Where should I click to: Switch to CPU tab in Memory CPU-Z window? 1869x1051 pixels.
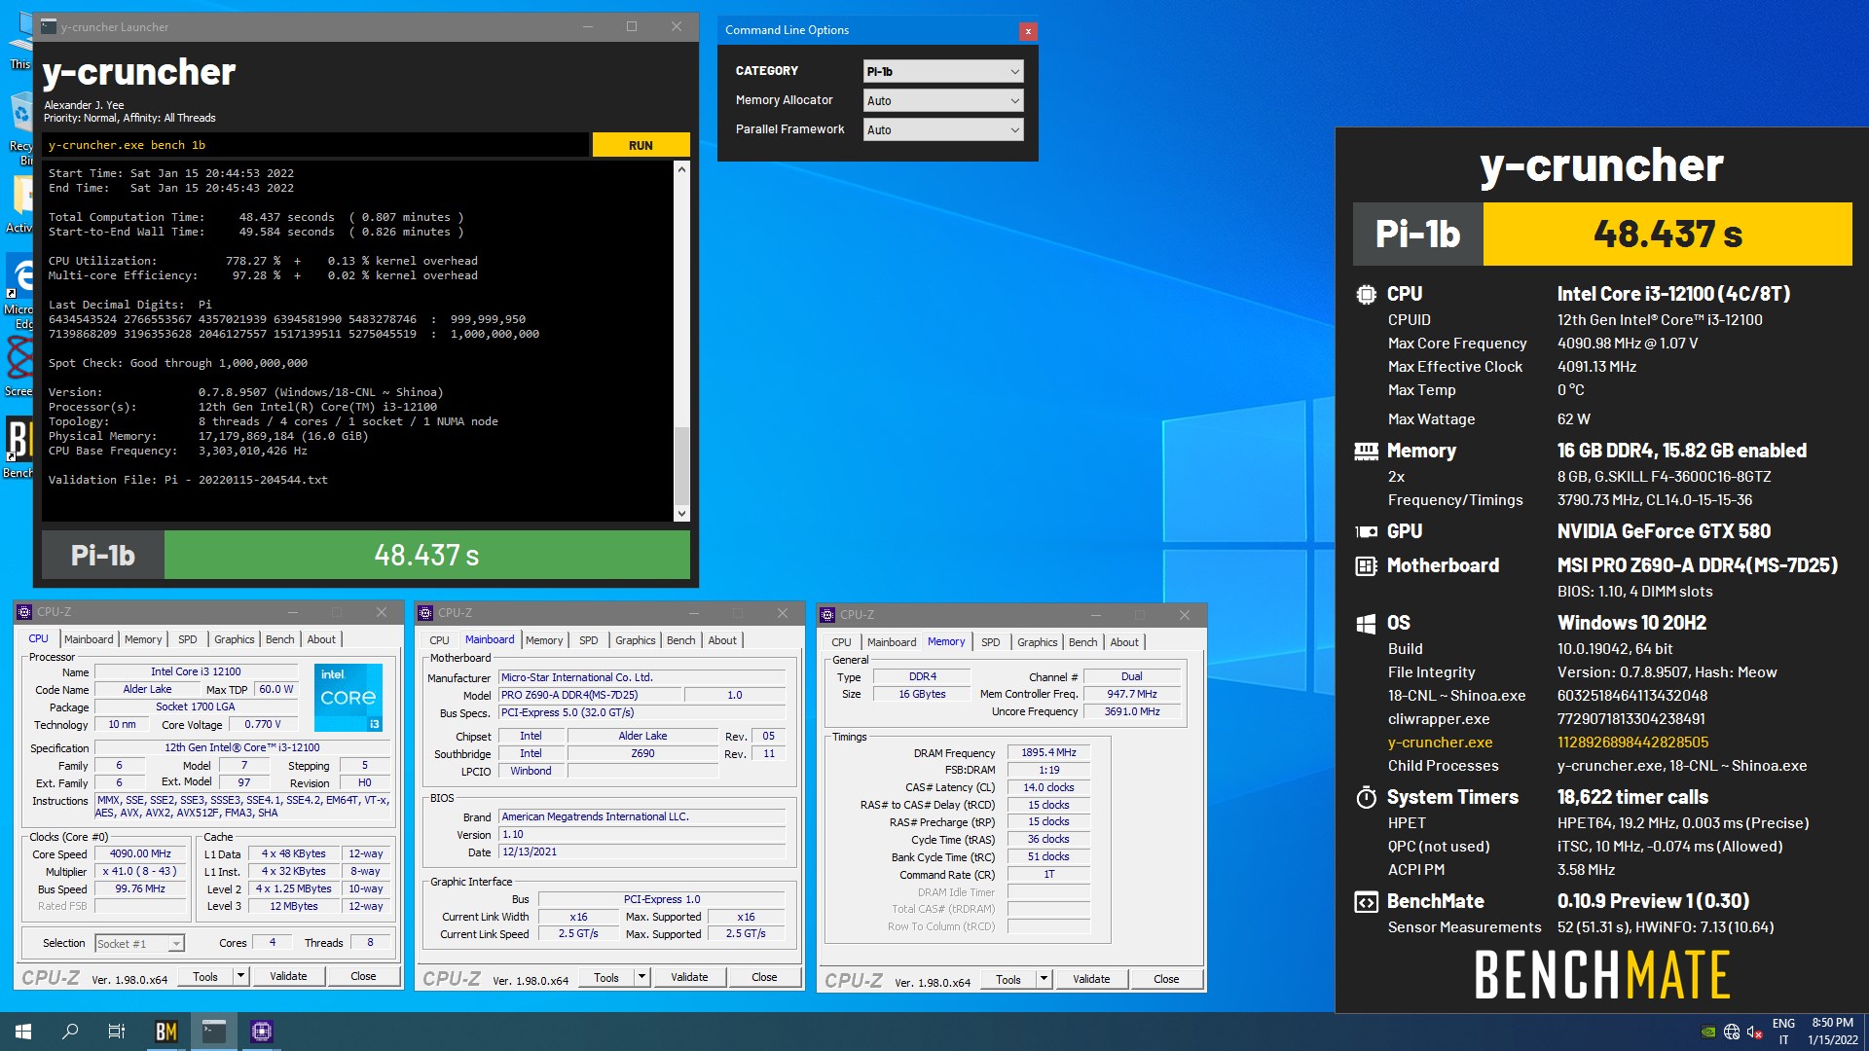click(x=842, y=642)
